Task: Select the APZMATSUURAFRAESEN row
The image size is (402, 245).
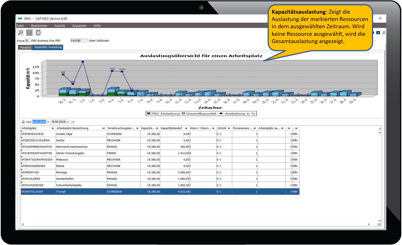Action: (160, 160)
